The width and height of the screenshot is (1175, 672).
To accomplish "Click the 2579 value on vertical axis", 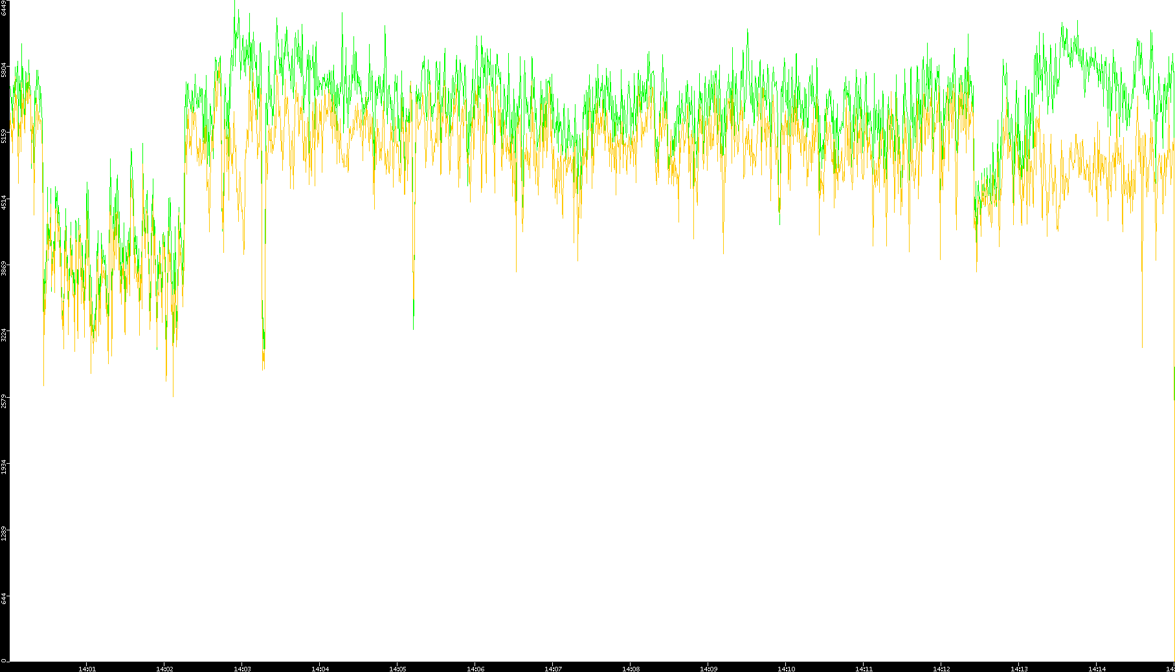I will pos(5,401).
